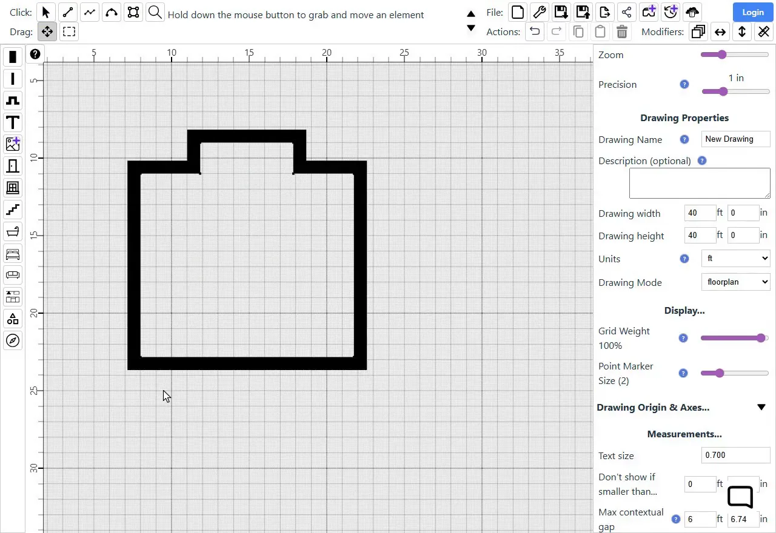Select the arrow pointer click tool
This screenshot has height=533, width=776.
(x=46, y=12)
